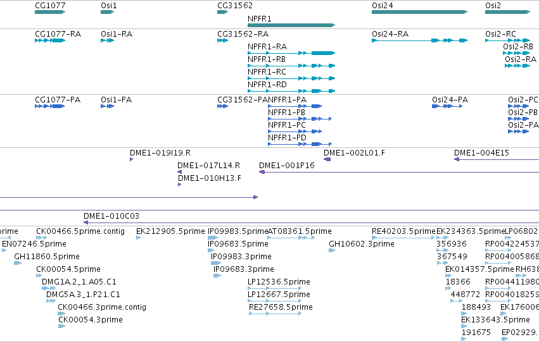The image size is (539, 342).
Task: Click BAC end DME1-010H13.F
Action: tap(179, 185)
